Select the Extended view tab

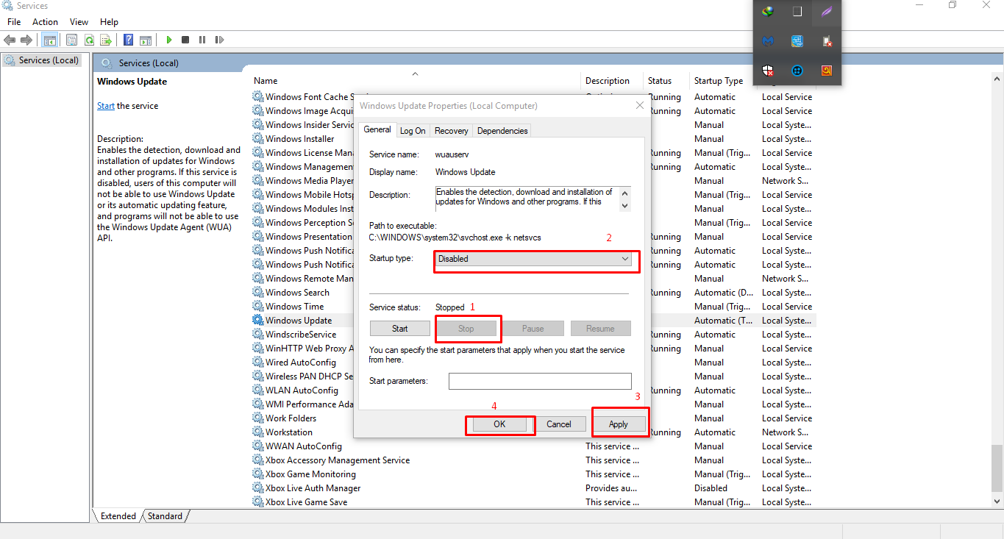click(118, 516)
